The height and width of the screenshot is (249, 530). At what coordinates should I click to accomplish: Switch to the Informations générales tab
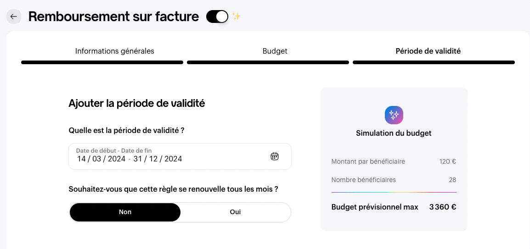tap(114, 51)
